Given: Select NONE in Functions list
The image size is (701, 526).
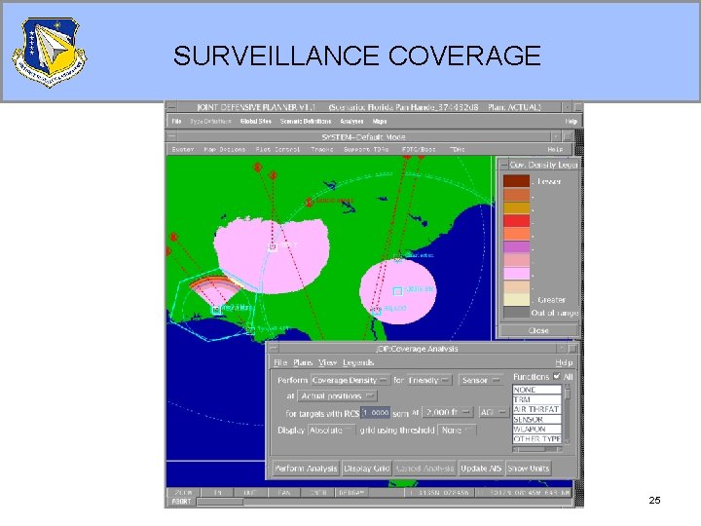Looking at the screenshot, I should pyautogui.click(x=536, y=390).
